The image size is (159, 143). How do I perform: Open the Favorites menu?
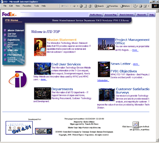(x=27, y=6)
